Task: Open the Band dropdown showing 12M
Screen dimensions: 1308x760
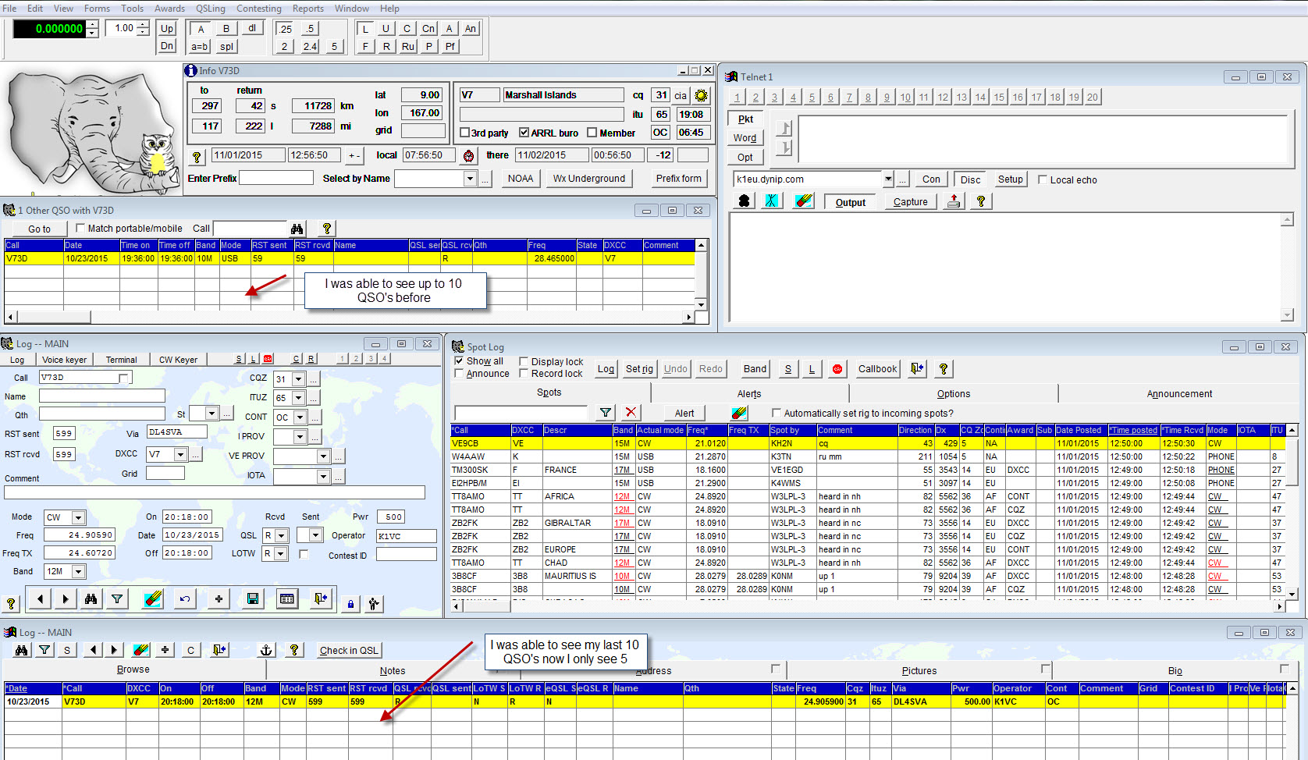Action: pyautogui.click(x=78, y=572)
